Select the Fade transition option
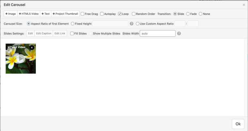The image size is (248, 131). [188, 14]
